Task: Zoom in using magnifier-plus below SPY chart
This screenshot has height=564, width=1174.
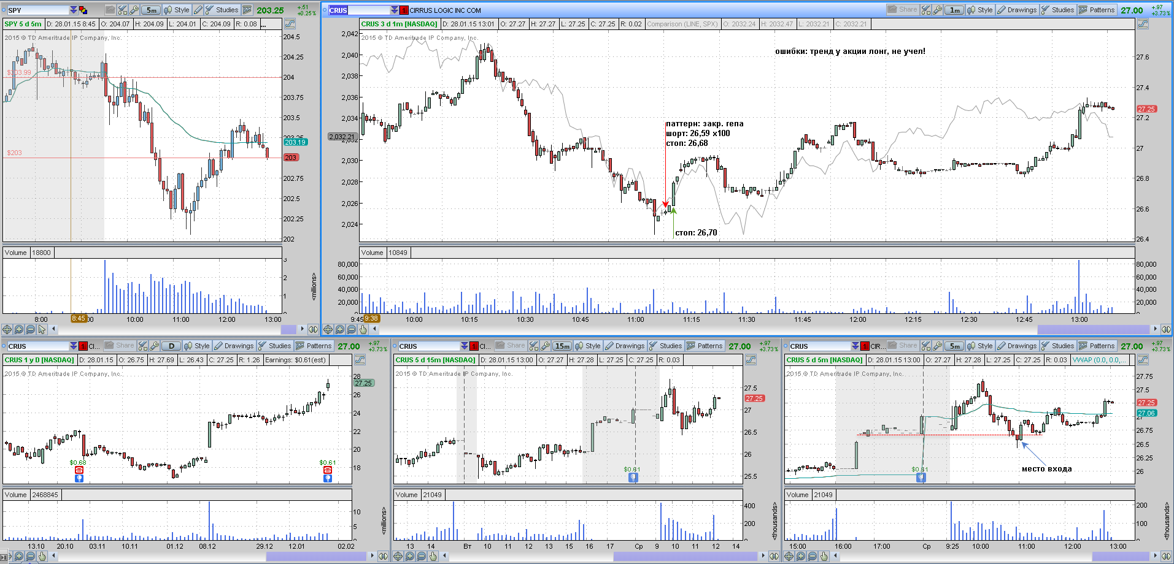Action: (x=18, y=329)
